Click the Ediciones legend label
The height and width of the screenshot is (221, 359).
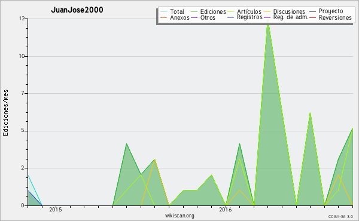click(x=213, y=11)
